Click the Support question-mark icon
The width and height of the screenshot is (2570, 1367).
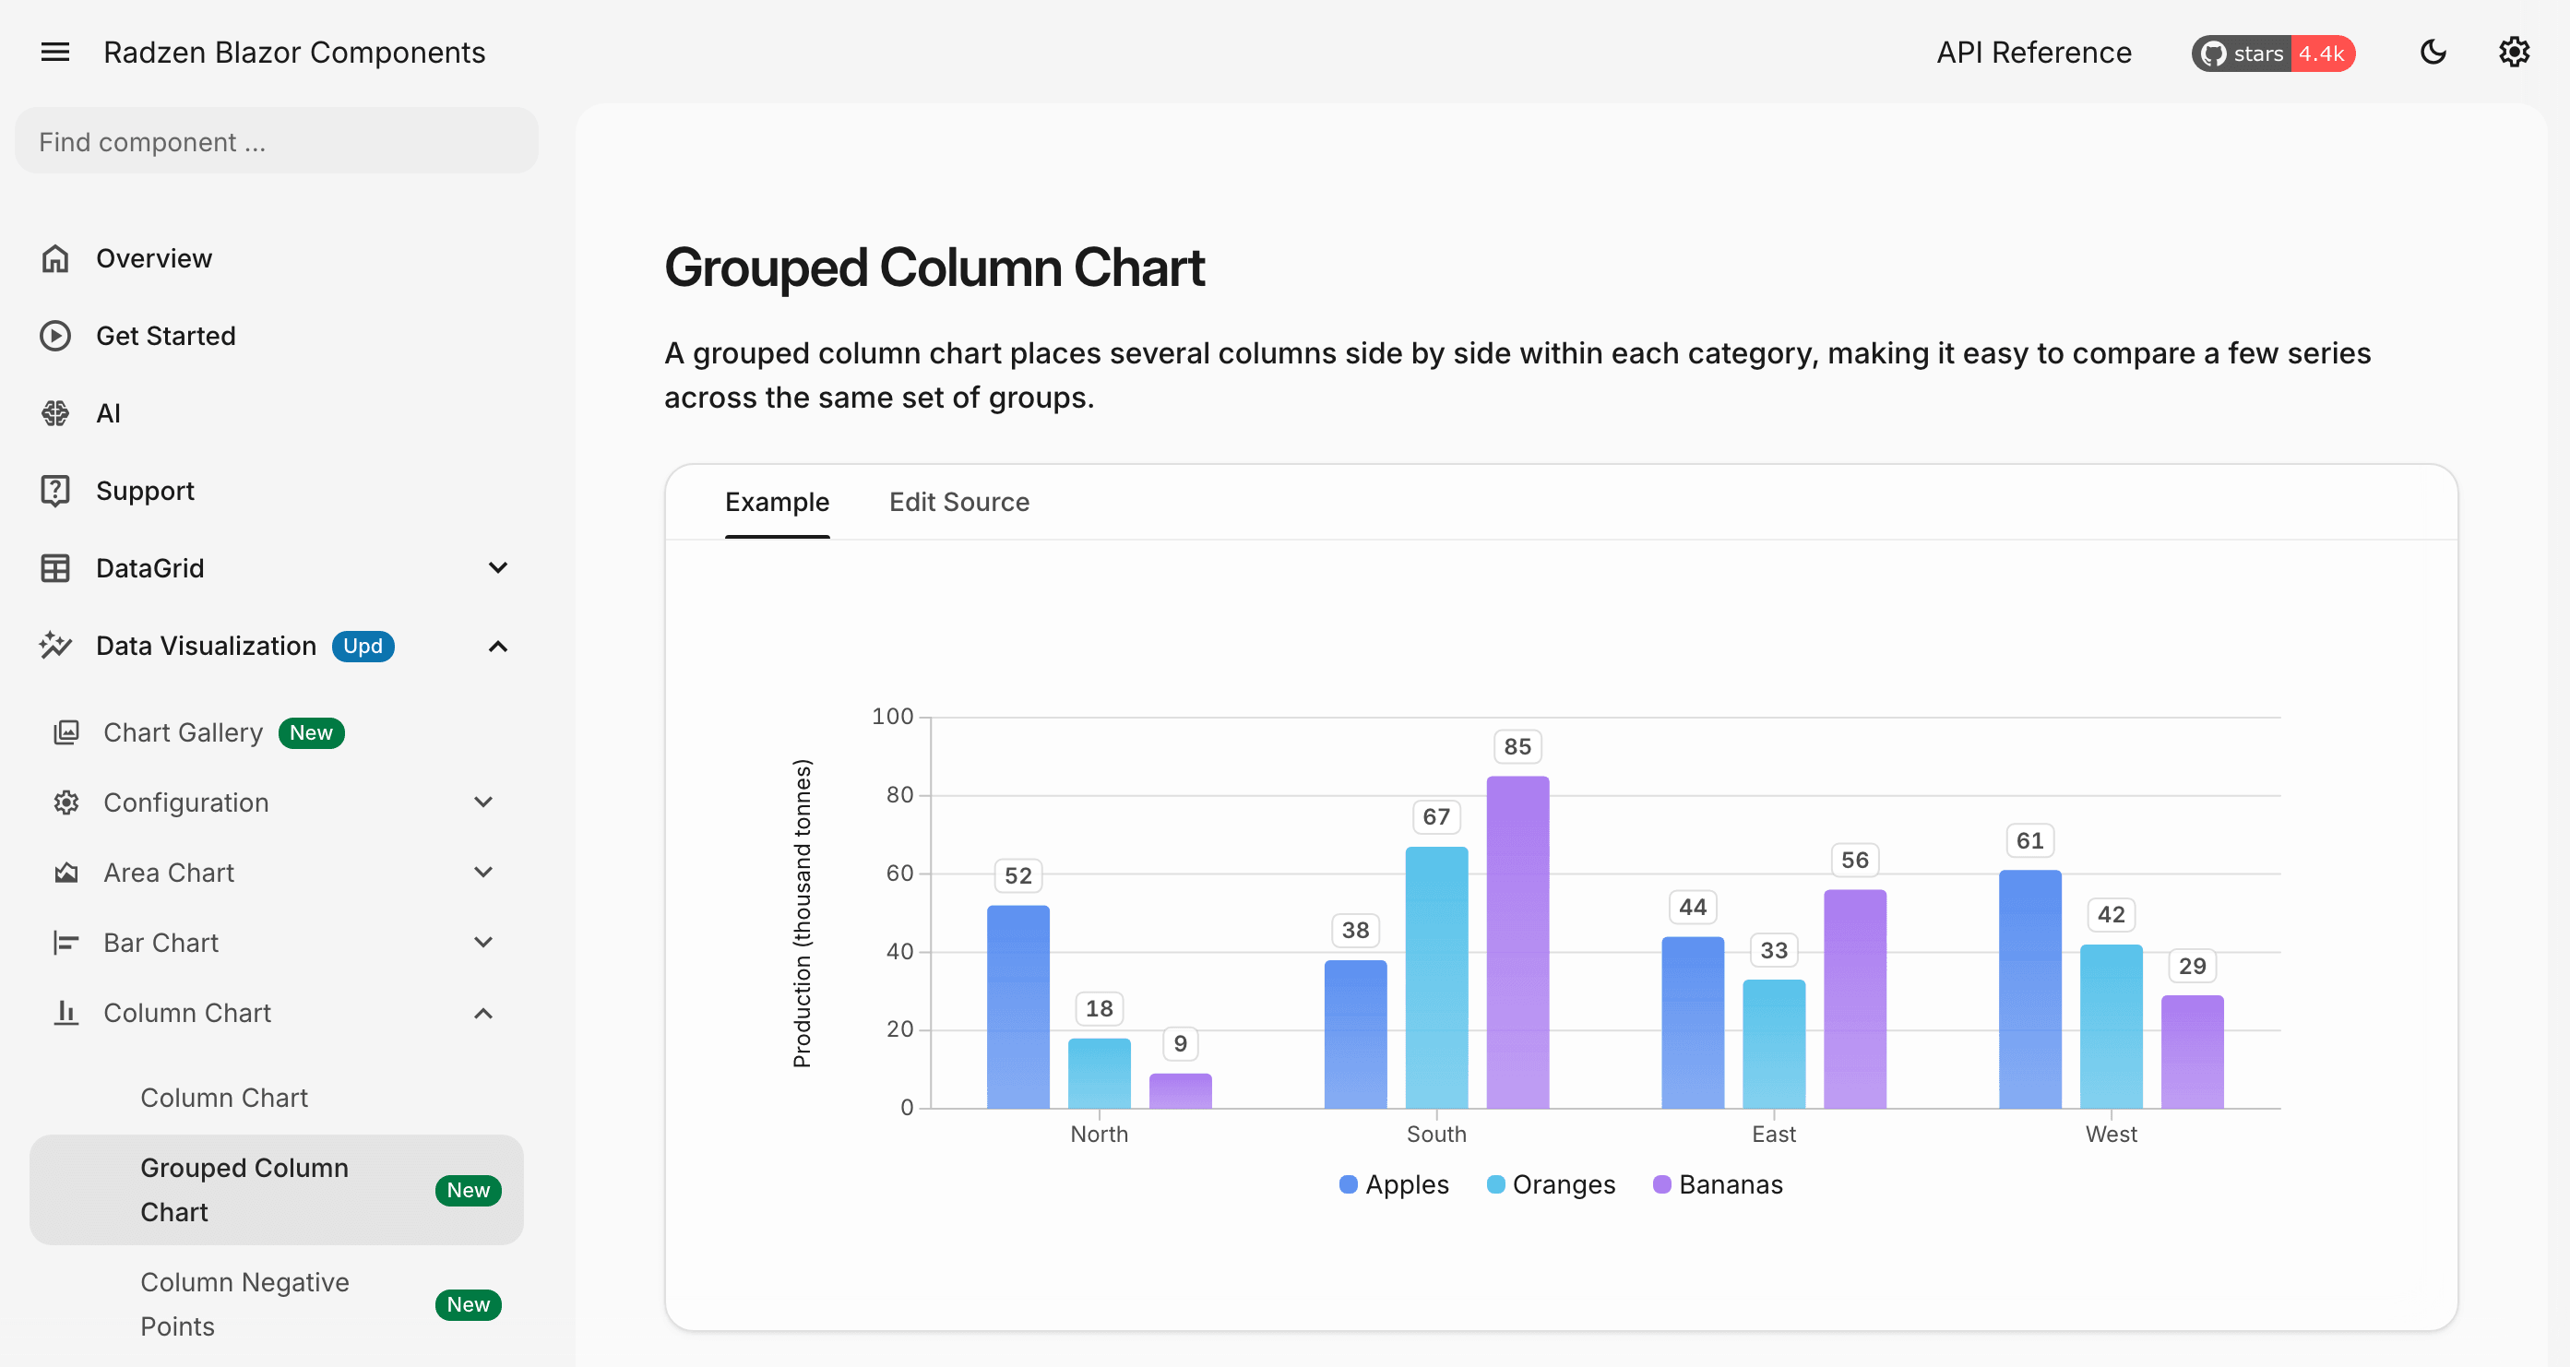point(54,491)
